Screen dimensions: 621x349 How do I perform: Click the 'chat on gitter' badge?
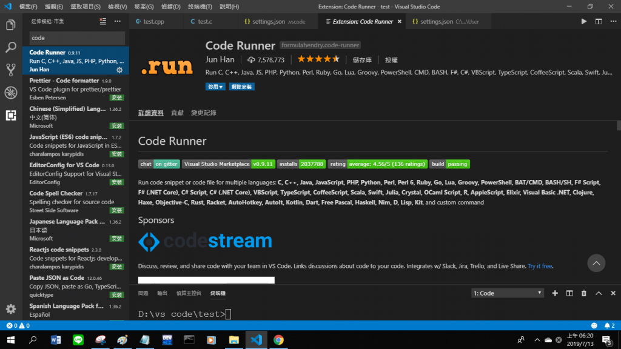pos(159,164)
